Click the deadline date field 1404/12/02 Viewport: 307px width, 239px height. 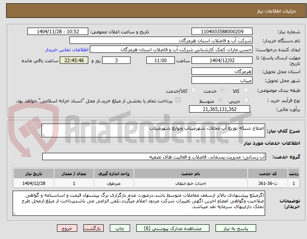coord(222,60)
